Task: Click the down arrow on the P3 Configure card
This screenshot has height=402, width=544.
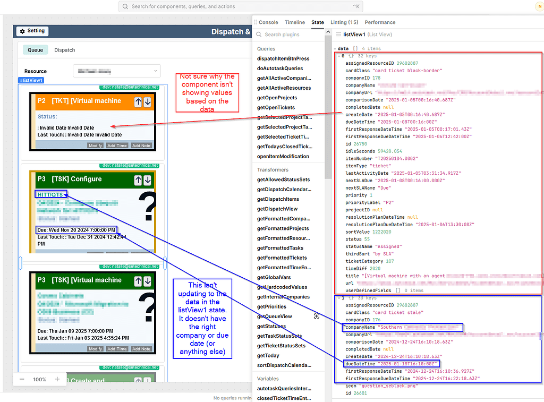Action: 148,179
